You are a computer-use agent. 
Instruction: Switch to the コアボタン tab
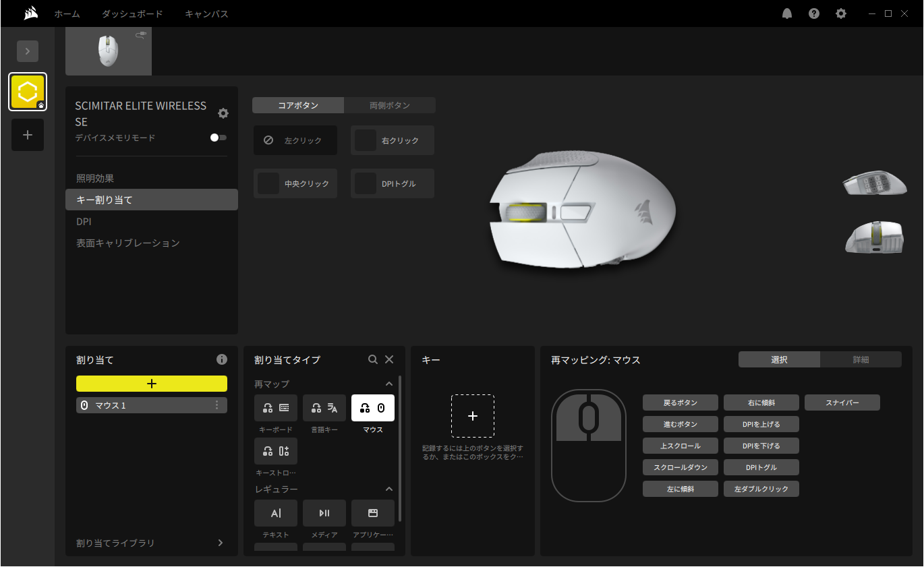coord(298,105)
